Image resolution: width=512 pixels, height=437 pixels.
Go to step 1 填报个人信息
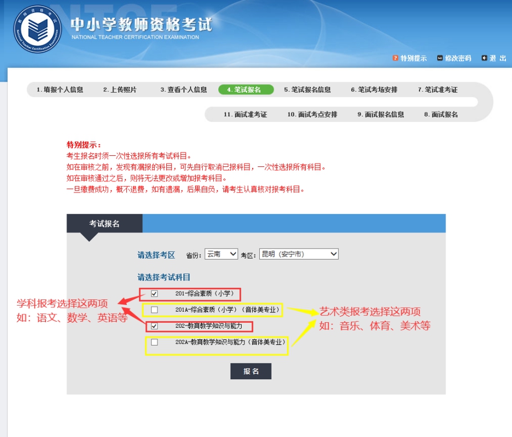click(60, 90)
